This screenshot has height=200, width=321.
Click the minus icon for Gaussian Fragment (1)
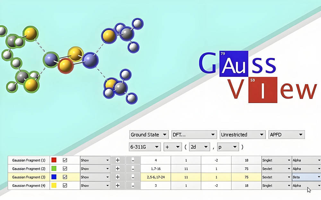tap(133, 160)
